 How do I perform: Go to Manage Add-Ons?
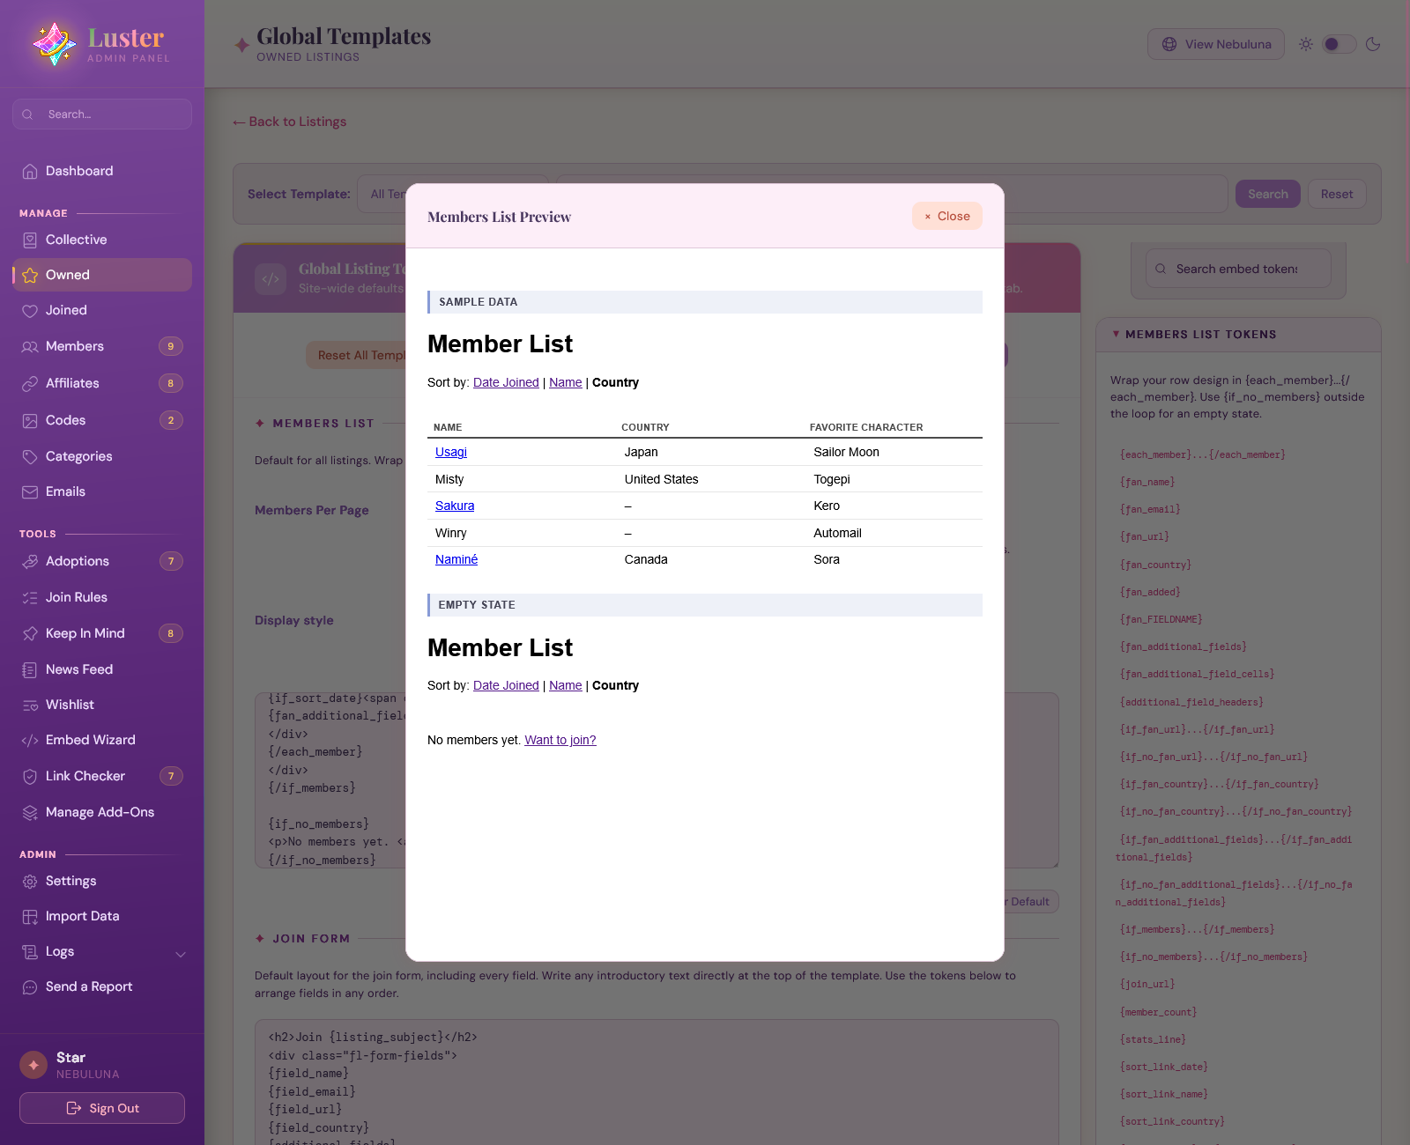pos(102,812)
